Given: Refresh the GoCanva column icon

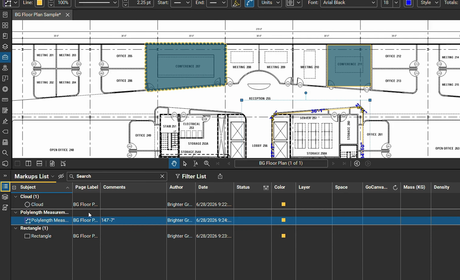Looking at the screenshot, I should pyautogui.click(x=395, y=187).
